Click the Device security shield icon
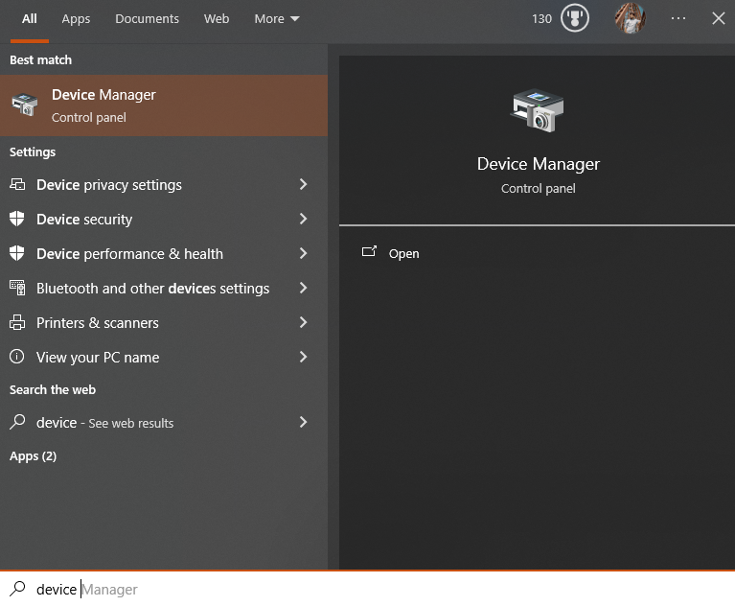735x606 pixels. coord(17,219)
